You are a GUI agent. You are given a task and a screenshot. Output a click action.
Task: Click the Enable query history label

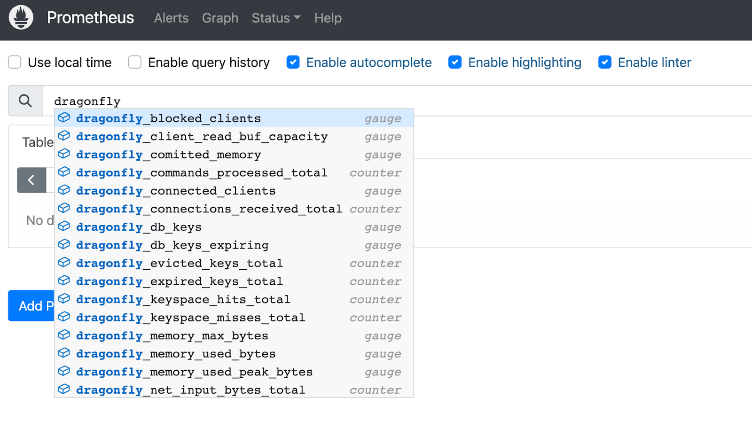click(209, 62)
